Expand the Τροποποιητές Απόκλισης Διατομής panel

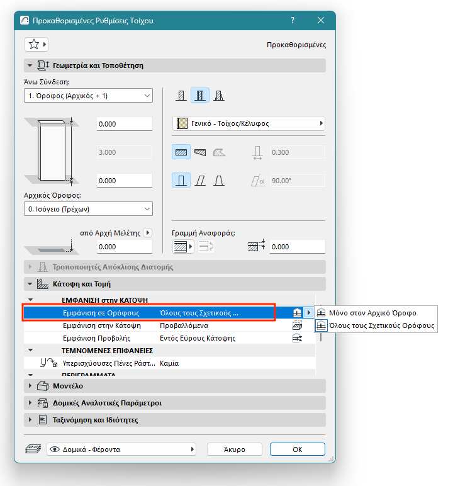(30, 267)
